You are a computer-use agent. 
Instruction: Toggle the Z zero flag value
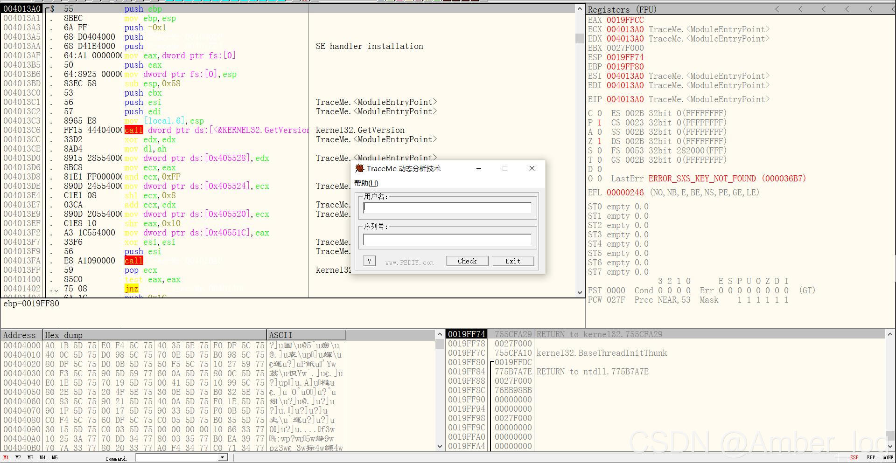tap(600, 141)
